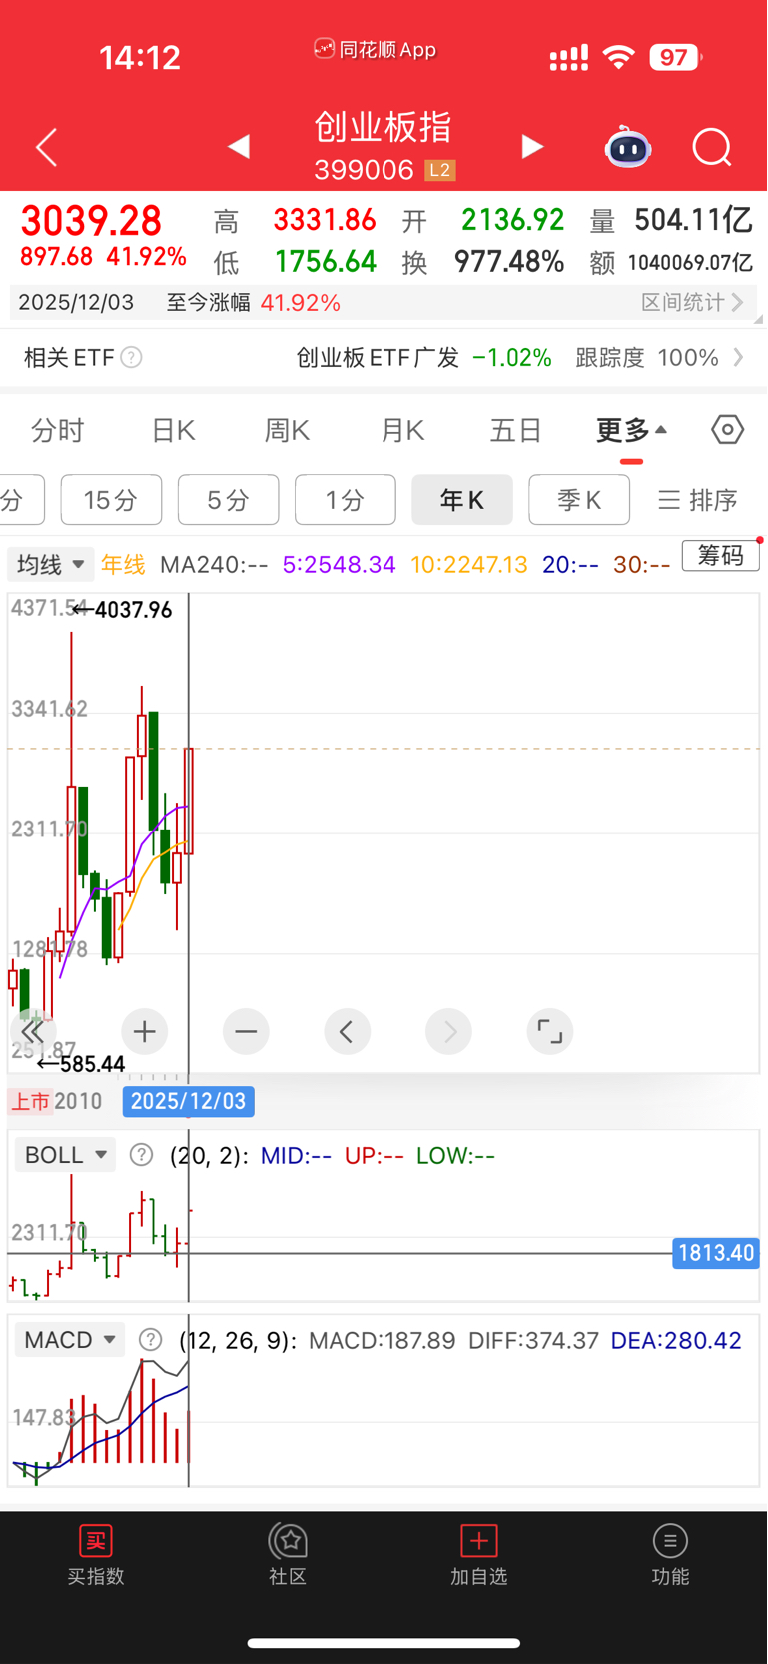
Task: Zoom out chart with minus button
Action: [x=246, y=1031]
